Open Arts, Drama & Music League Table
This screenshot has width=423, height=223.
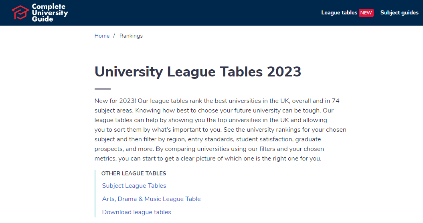point(151,199)
